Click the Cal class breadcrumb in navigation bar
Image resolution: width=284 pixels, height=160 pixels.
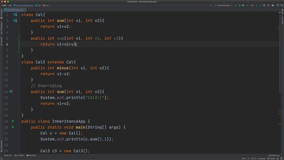pos(38,5)
